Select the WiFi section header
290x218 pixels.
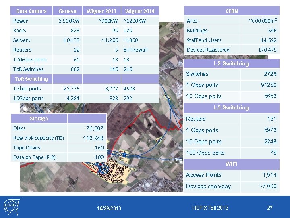pos(231,164)
